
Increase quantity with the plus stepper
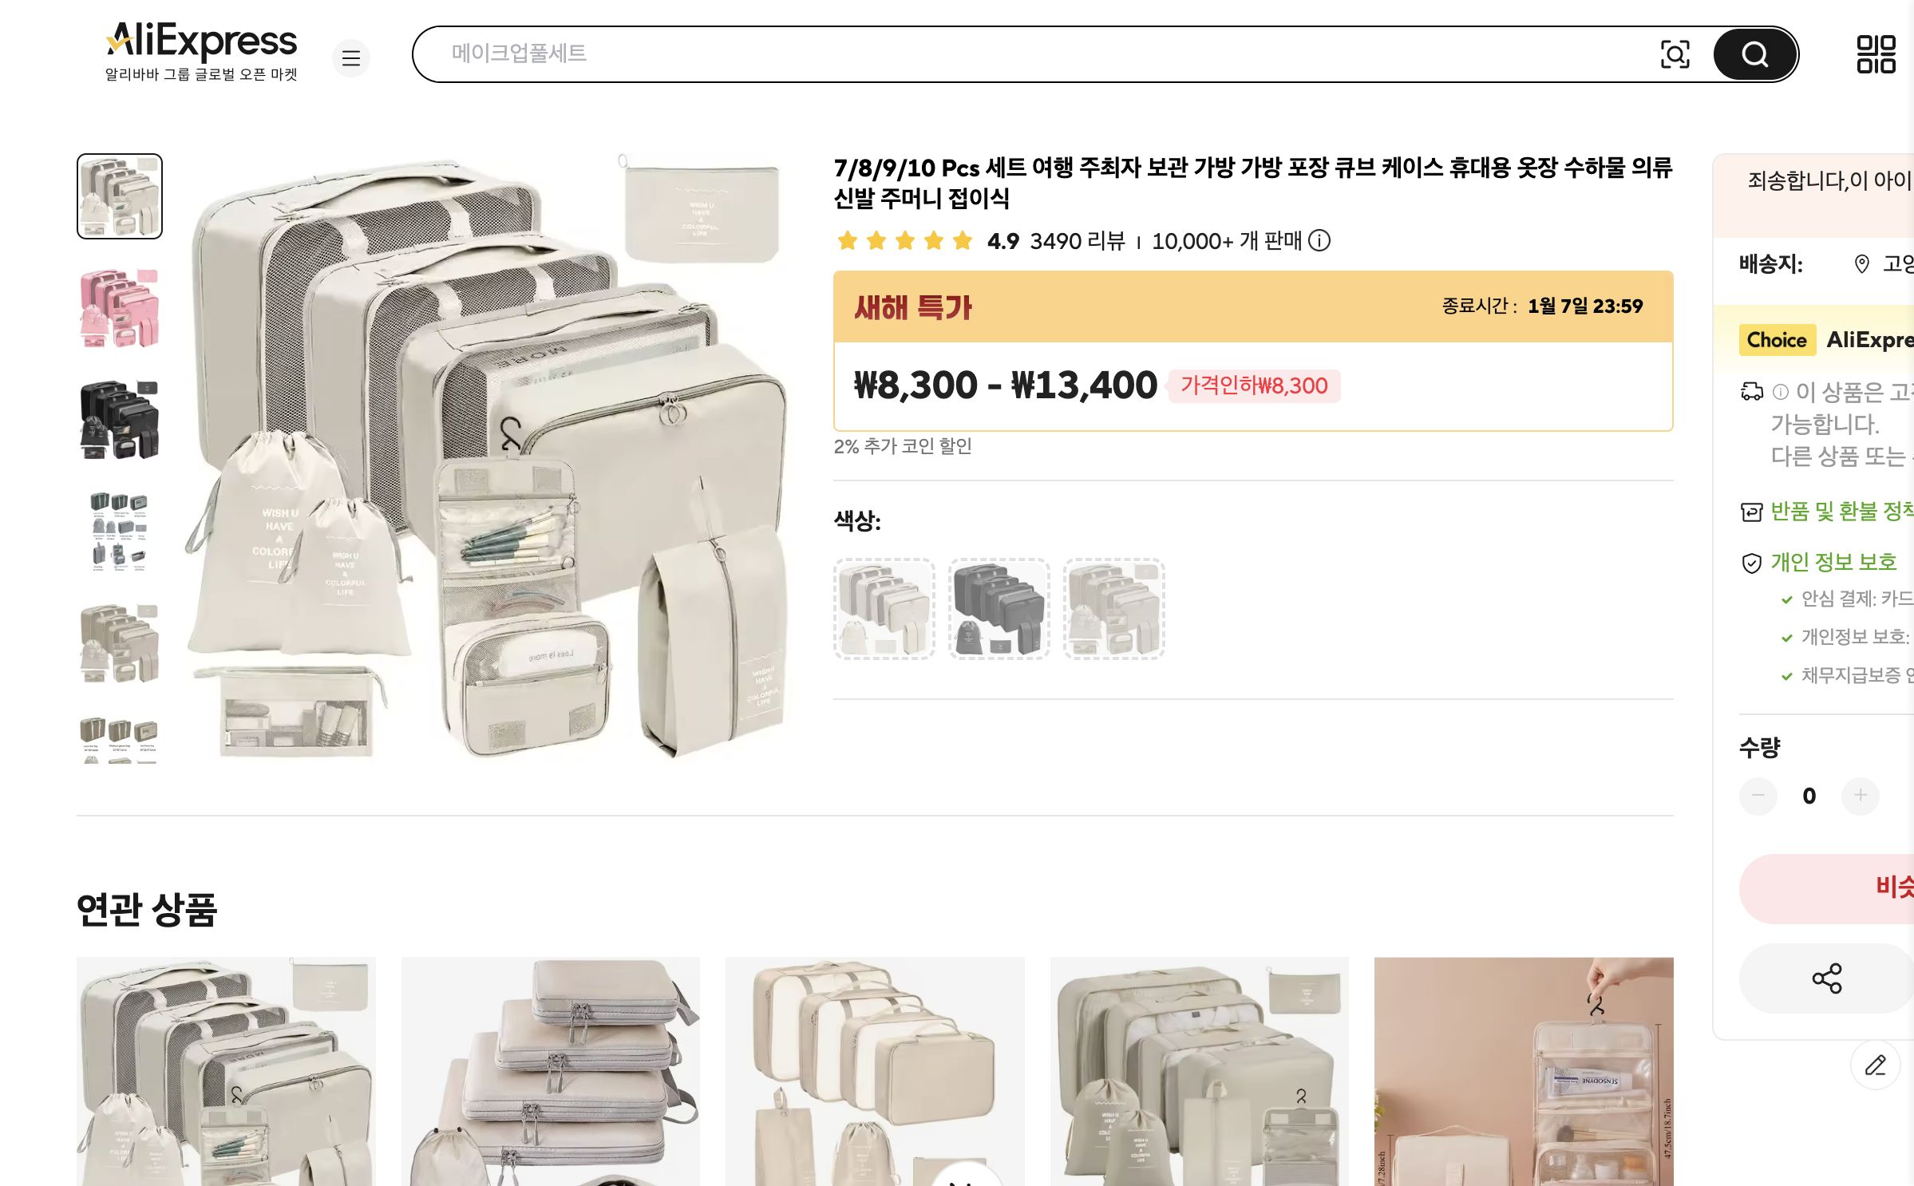[x=1863, y=796]
